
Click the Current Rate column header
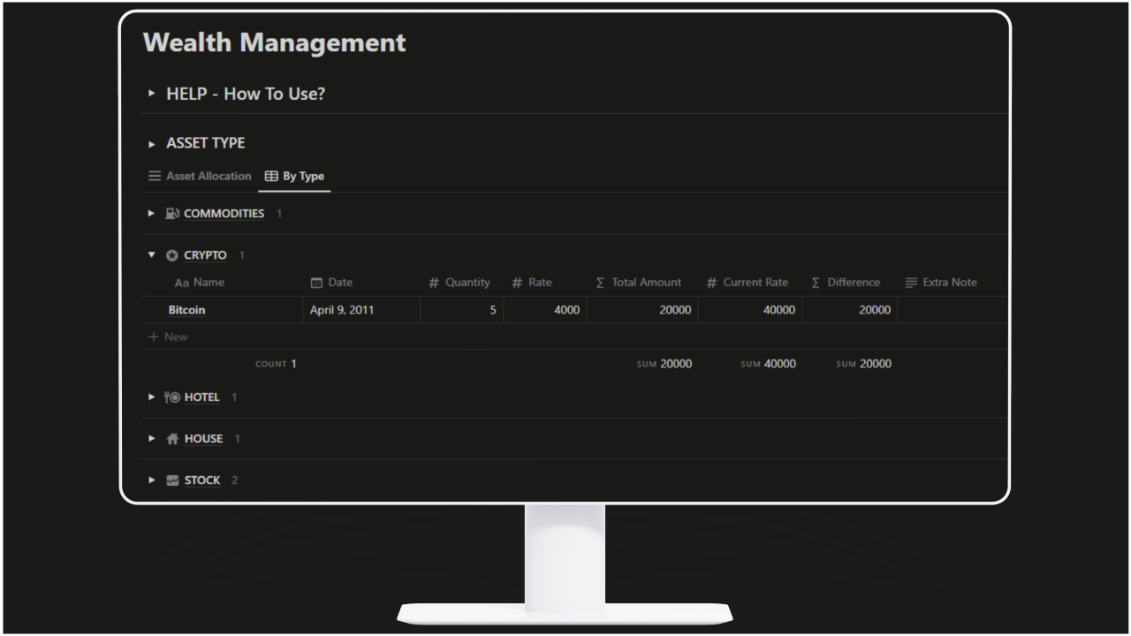pos(749,283)
